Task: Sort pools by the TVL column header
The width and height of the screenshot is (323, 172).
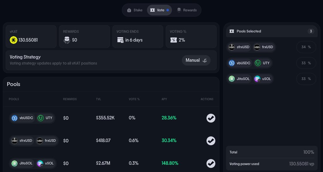Action: [x=99, y=99]
